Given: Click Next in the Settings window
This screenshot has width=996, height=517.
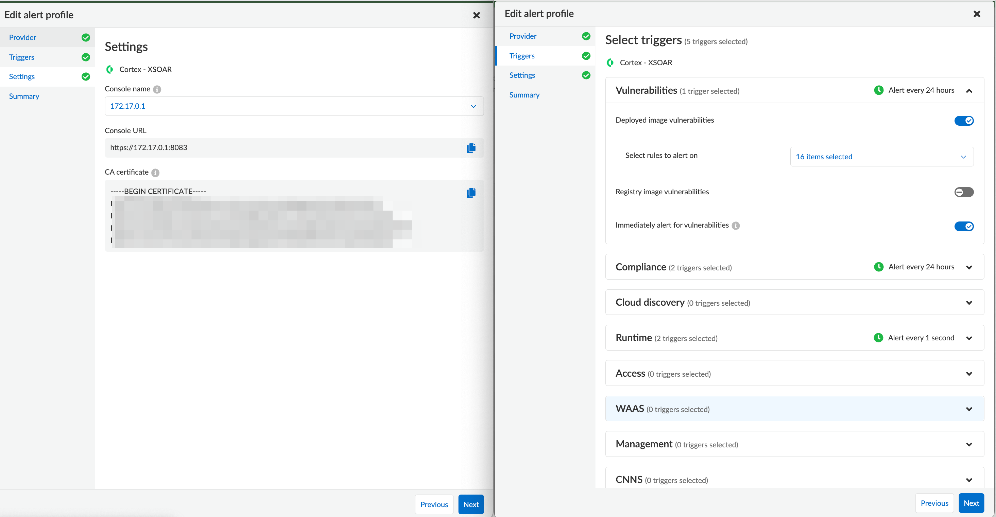Looking at the screenshot, I should pos(470,504).
